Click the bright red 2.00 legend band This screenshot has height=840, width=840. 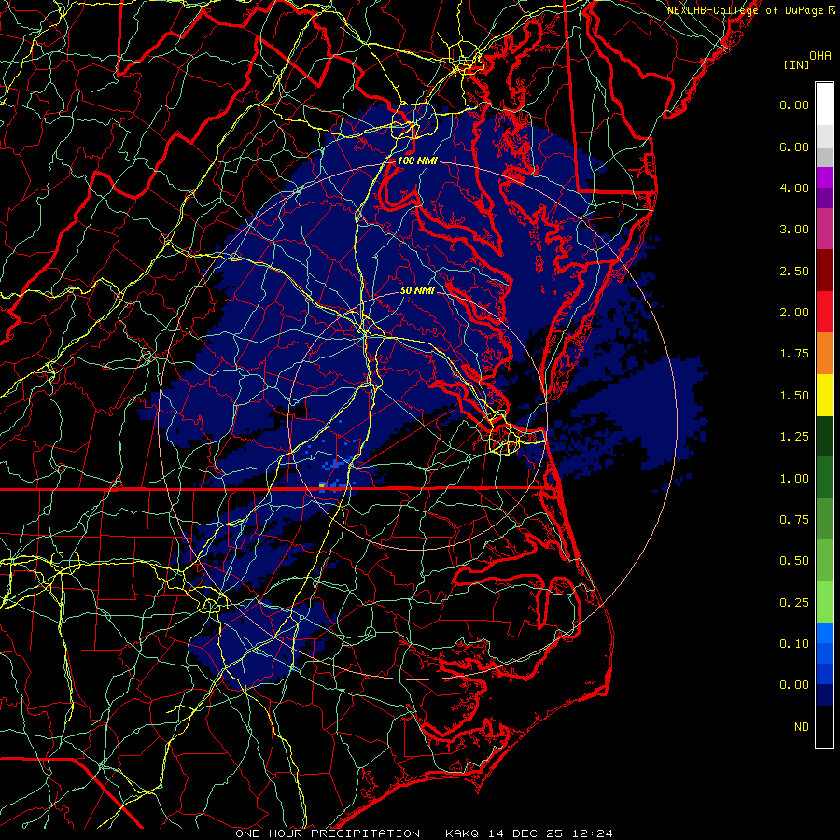tap(824, 312)
